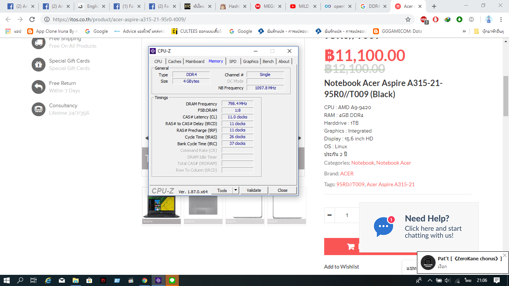The image size is (509, 286).
Task: Open the Graphics tab in CPU-Z
Action: coord(251,61)
